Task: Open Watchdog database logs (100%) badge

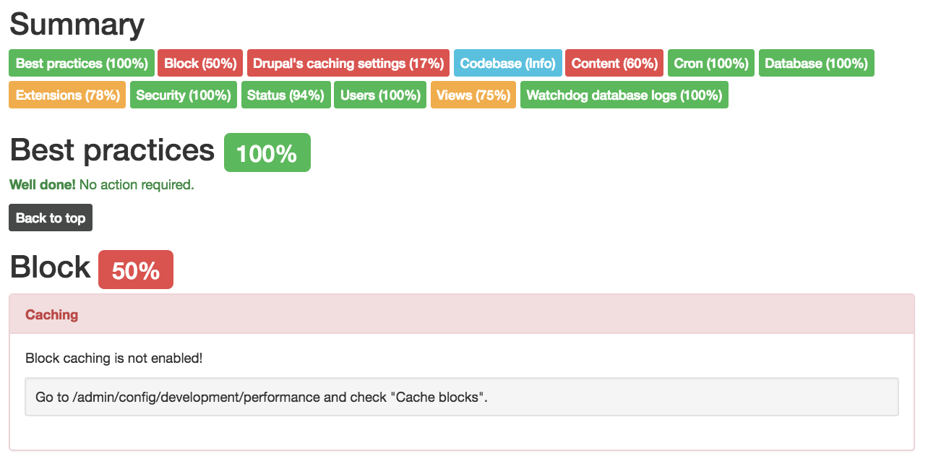Action: 624,95
